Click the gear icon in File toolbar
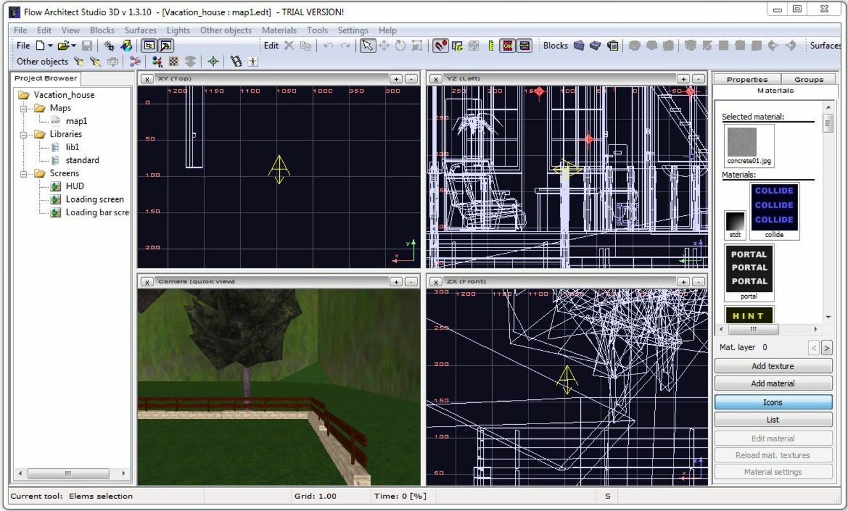848x511 pixels. pos(110,45)
